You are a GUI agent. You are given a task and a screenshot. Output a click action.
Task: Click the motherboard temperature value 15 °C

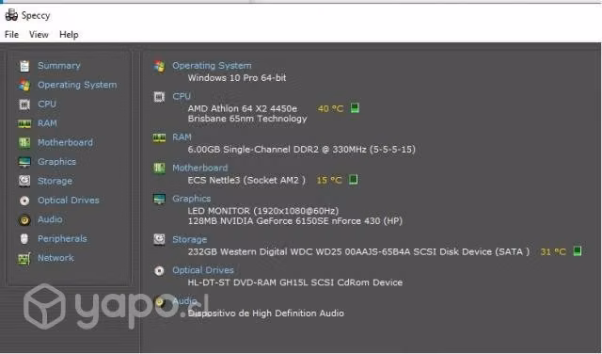pyautogui.click(x=329, y=180)
